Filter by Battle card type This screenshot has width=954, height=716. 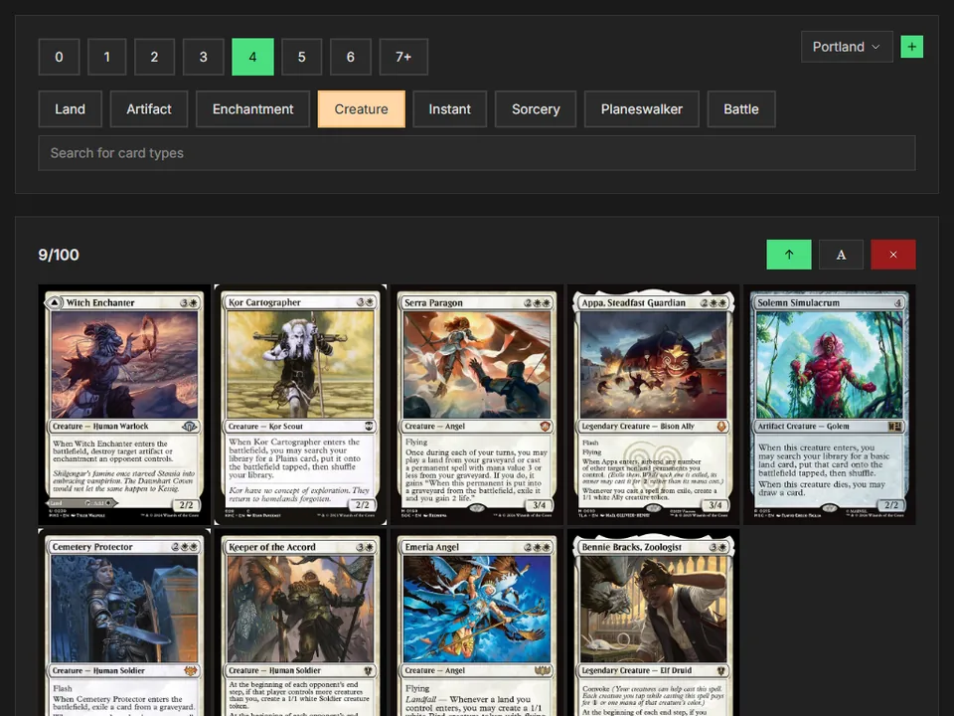pos(741,109)
